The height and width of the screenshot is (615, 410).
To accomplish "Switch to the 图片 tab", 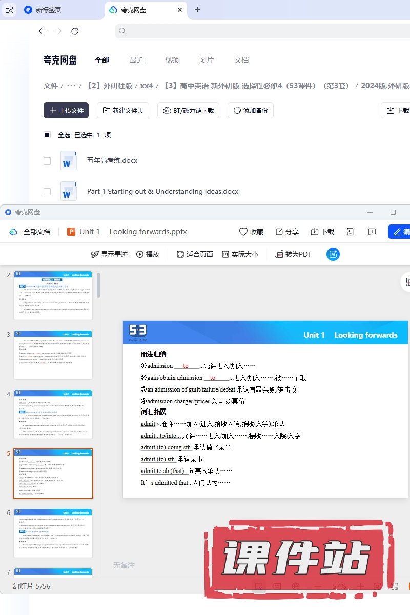I will click(206, 60).
